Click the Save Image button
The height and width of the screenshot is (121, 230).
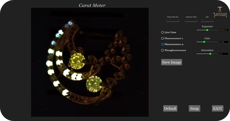point(171,62)
